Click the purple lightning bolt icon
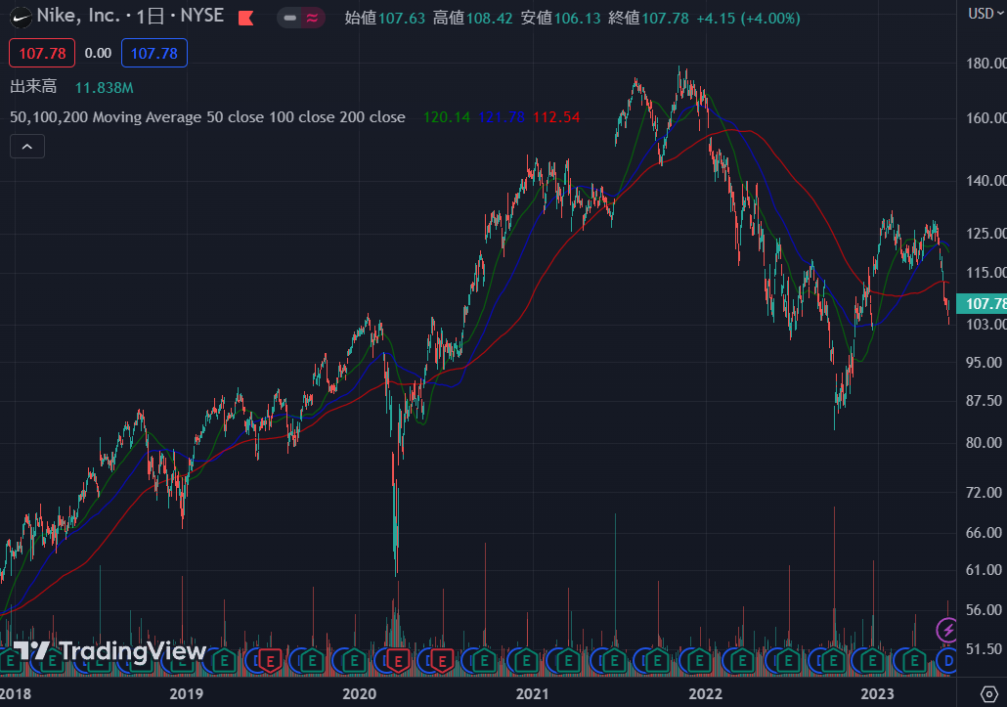Image resolution: width=1007 pixels, height=707 pixels. (947, 630)
